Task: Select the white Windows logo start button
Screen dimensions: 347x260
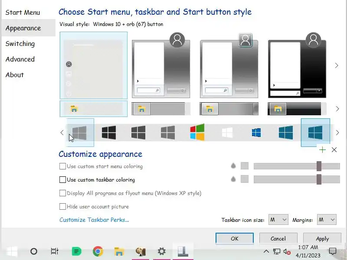Action: click(x=227, y=133)
